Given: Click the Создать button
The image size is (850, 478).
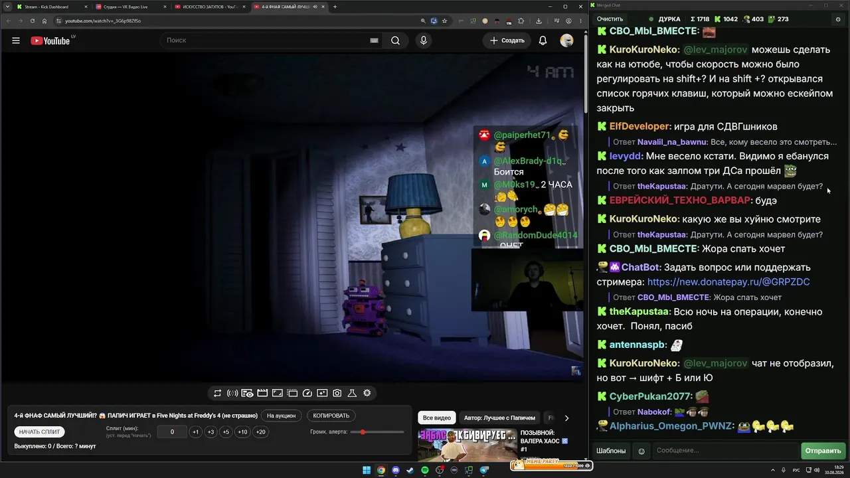Looking at the screenshot, I should click(x=507, y=40).
